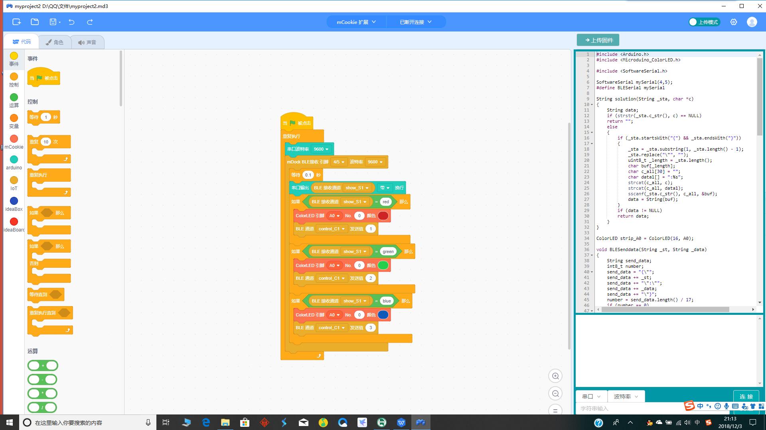Open settings via the gear icon
The width and height of the screenshot is (766, 430).
733,22
